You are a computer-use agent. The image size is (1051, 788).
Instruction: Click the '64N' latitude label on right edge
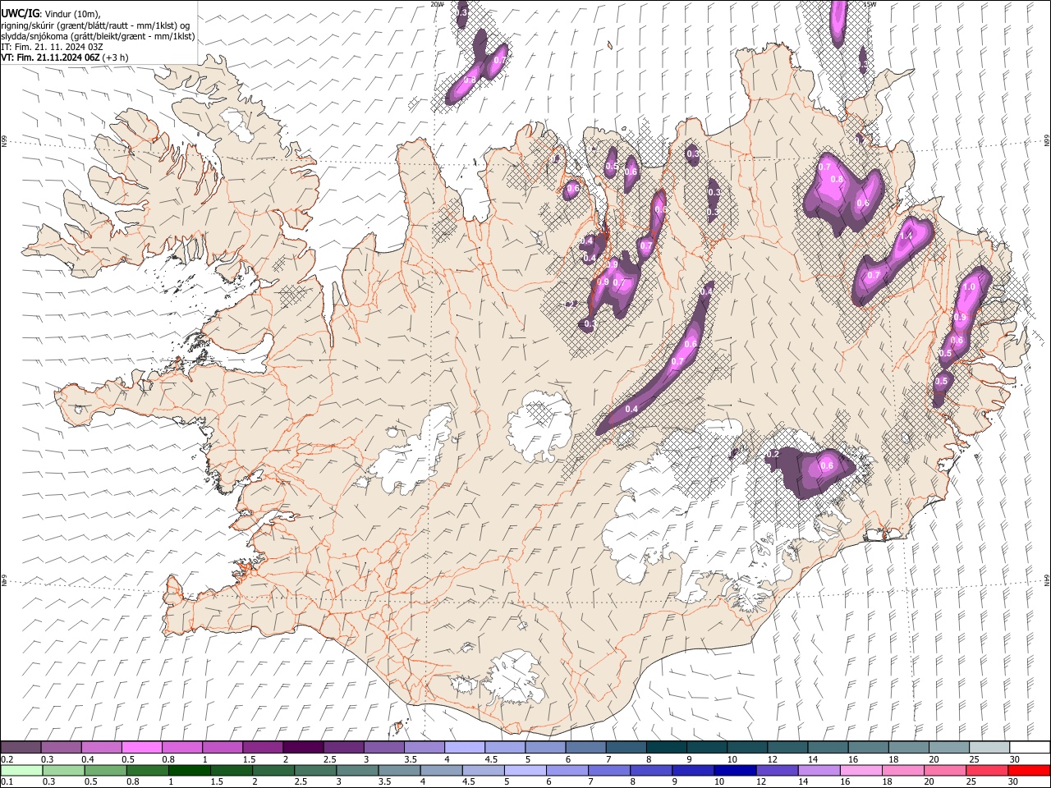coord(1047,580)
